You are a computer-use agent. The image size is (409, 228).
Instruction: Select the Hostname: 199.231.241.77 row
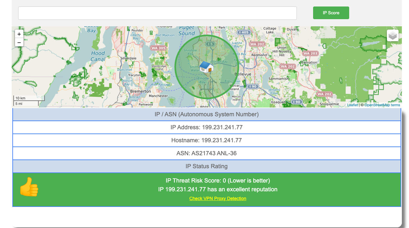coord(207,140)
